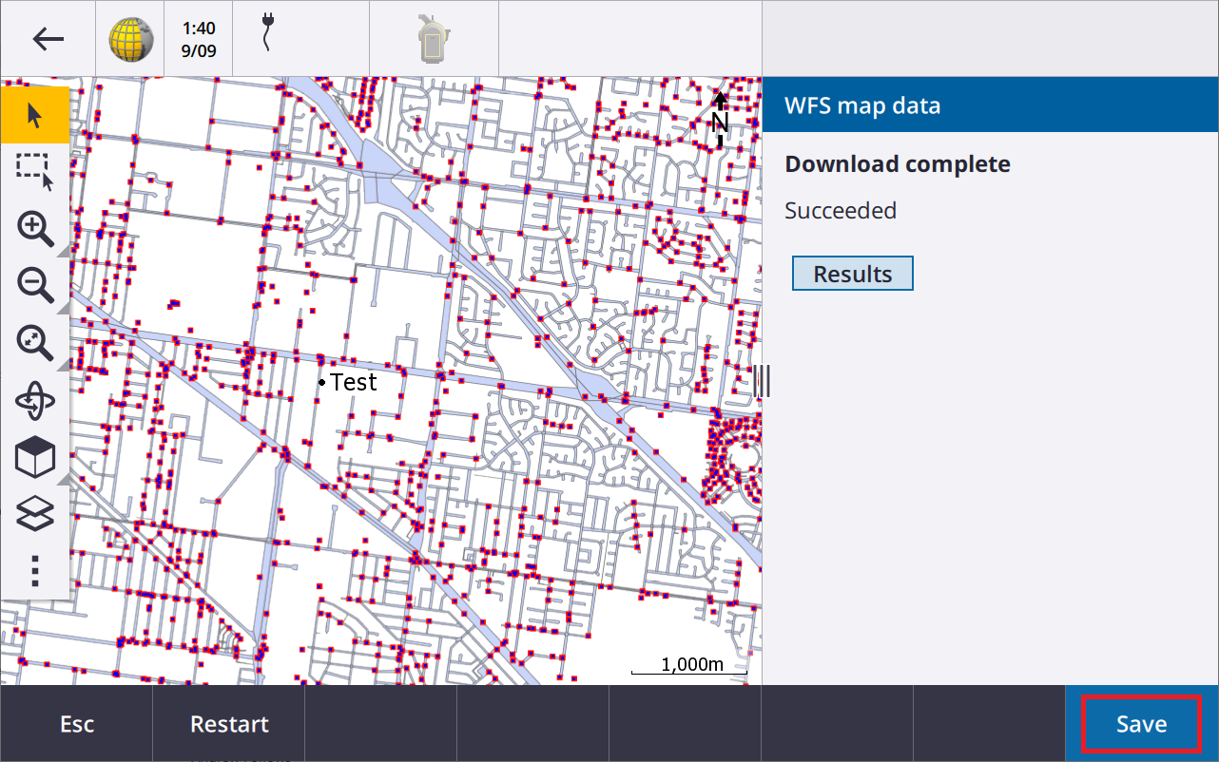
Task: Click the time and date display
Action: (x=199, y=39)
